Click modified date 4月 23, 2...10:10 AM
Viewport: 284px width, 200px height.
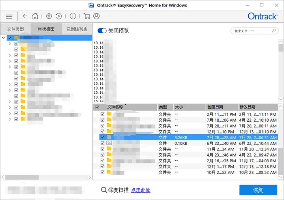coord(258,120)
